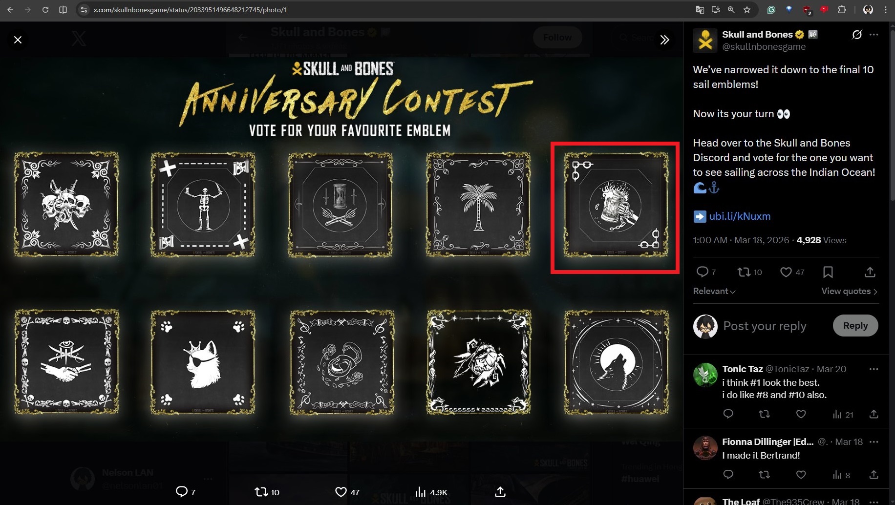The height and width of the screenshot is (505, 895).
Task: Share the post from the sidebar
Action: click(x=870, y=272)
